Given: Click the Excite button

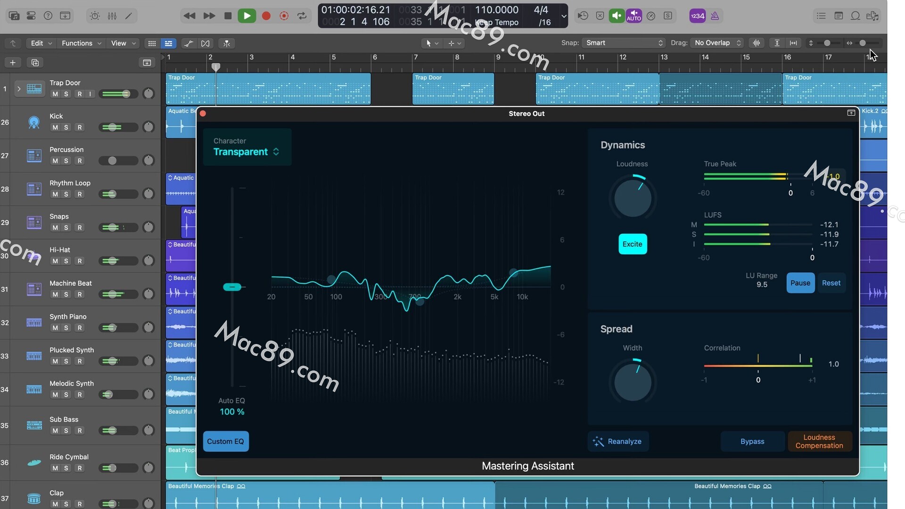Looking at the screenshot, I should (632, 244).
